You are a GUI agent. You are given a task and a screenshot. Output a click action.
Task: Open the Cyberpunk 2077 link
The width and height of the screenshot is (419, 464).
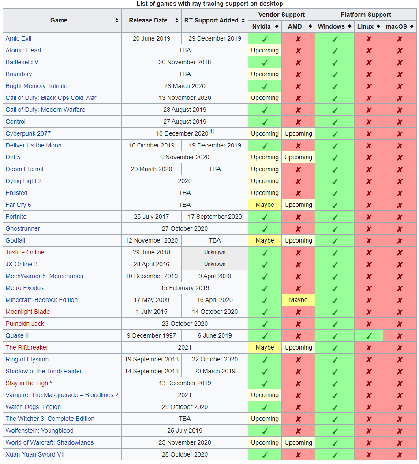pos(28,133)
